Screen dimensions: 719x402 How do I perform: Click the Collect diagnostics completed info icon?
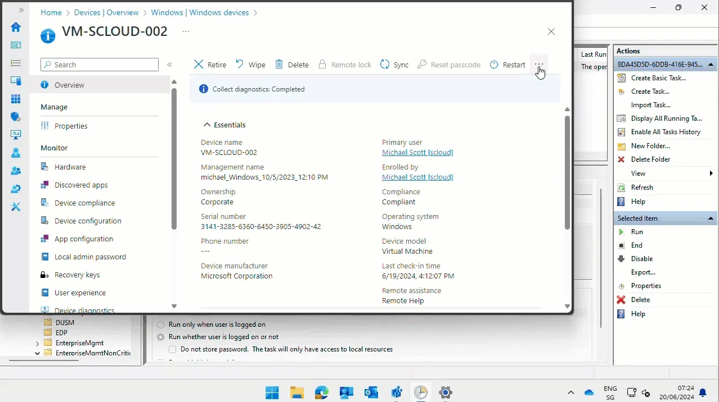pos(204,89)
